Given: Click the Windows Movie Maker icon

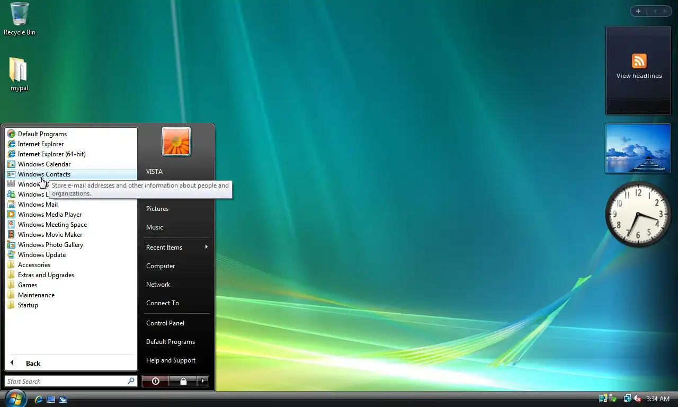Looking at the screenshot, I should coord(11,235).
